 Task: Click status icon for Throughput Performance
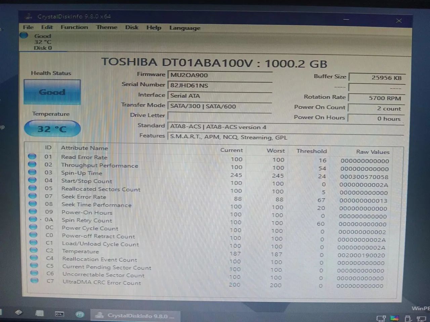[32, 164]
